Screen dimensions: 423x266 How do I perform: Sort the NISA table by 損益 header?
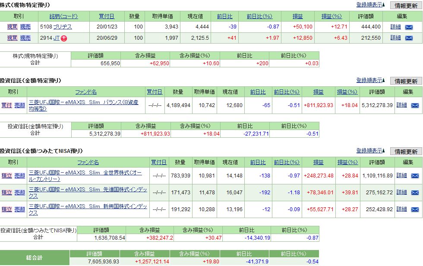coord(319,162)
